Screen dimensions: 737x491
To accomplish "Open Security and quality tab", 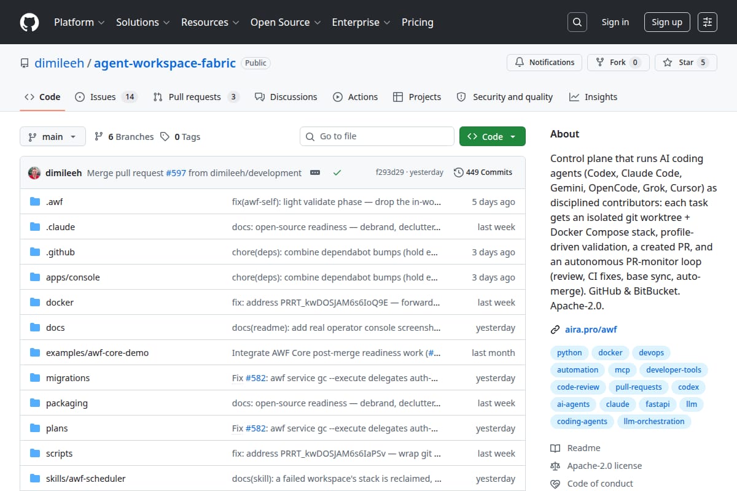I will pyautogui.click(x=505, y=97).
